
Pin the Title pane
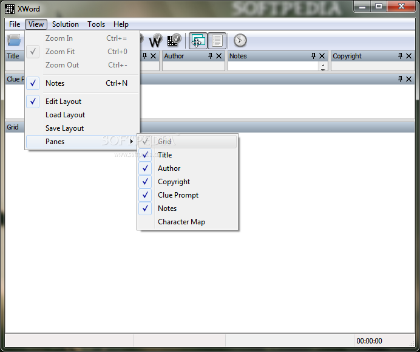(x=145, y=56)
